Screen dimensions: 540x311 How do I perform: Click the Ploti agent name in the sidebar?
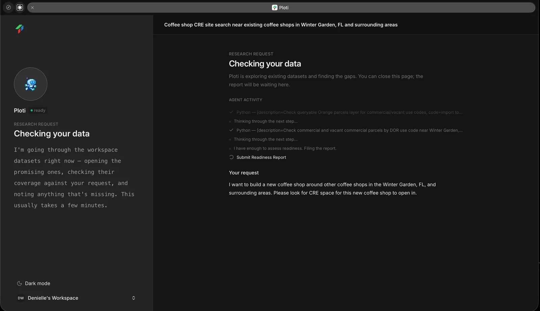(x=20, y=110)
